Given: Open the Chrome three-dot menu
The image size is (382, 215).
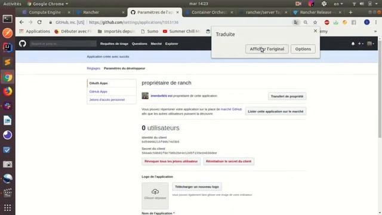Looking at the screenshot, I should 376,23.
